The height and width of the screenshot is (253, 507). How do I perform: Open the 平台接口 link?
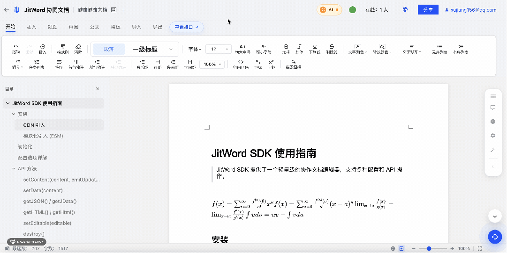point(187,27)
